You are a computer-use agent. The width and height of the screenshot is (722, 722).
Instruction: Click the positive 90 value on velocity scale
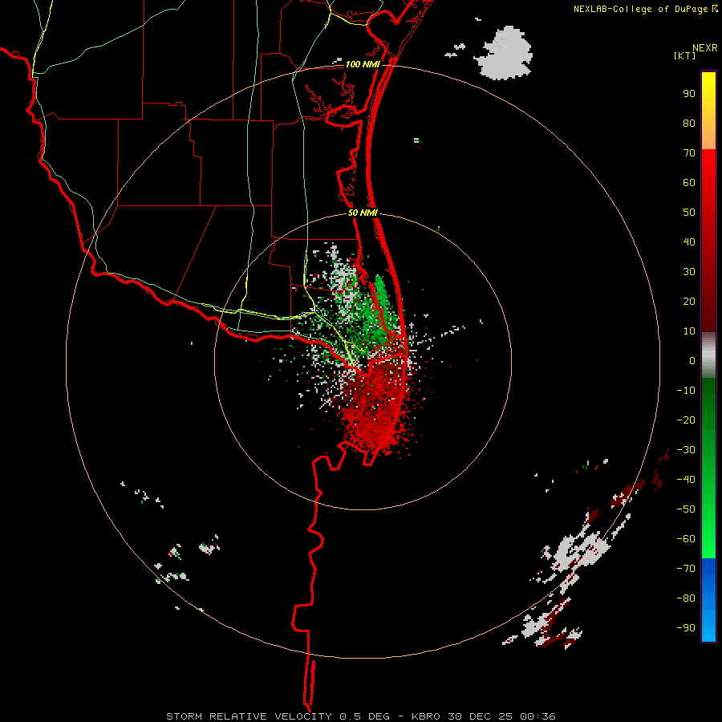[689, 94]
